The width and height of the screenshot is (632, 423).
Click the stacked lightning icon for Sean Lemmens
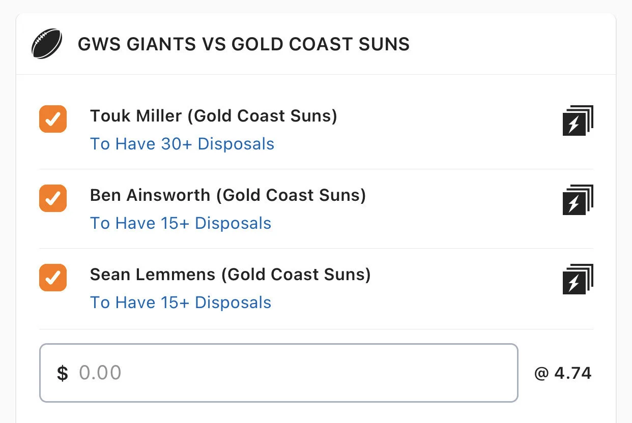click(578, 279)
